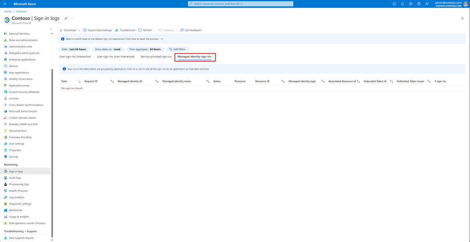Click the sidebar vertical scrollbar thumb
The width and height of the screenshot is (470, 242).
coord(52,154)
